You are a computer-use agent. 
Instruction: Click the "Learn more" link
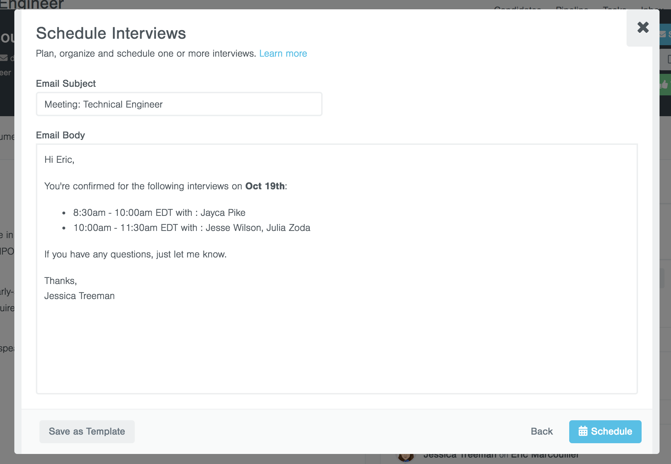tap(283, 53)
